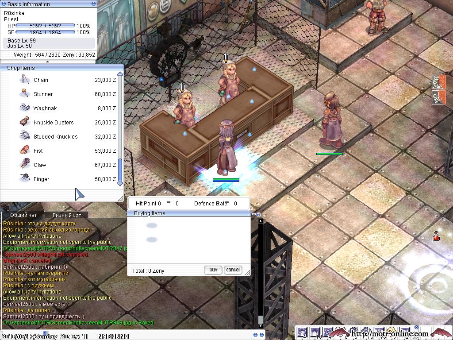Minimize the Basic Information window

tap(93, 4)
